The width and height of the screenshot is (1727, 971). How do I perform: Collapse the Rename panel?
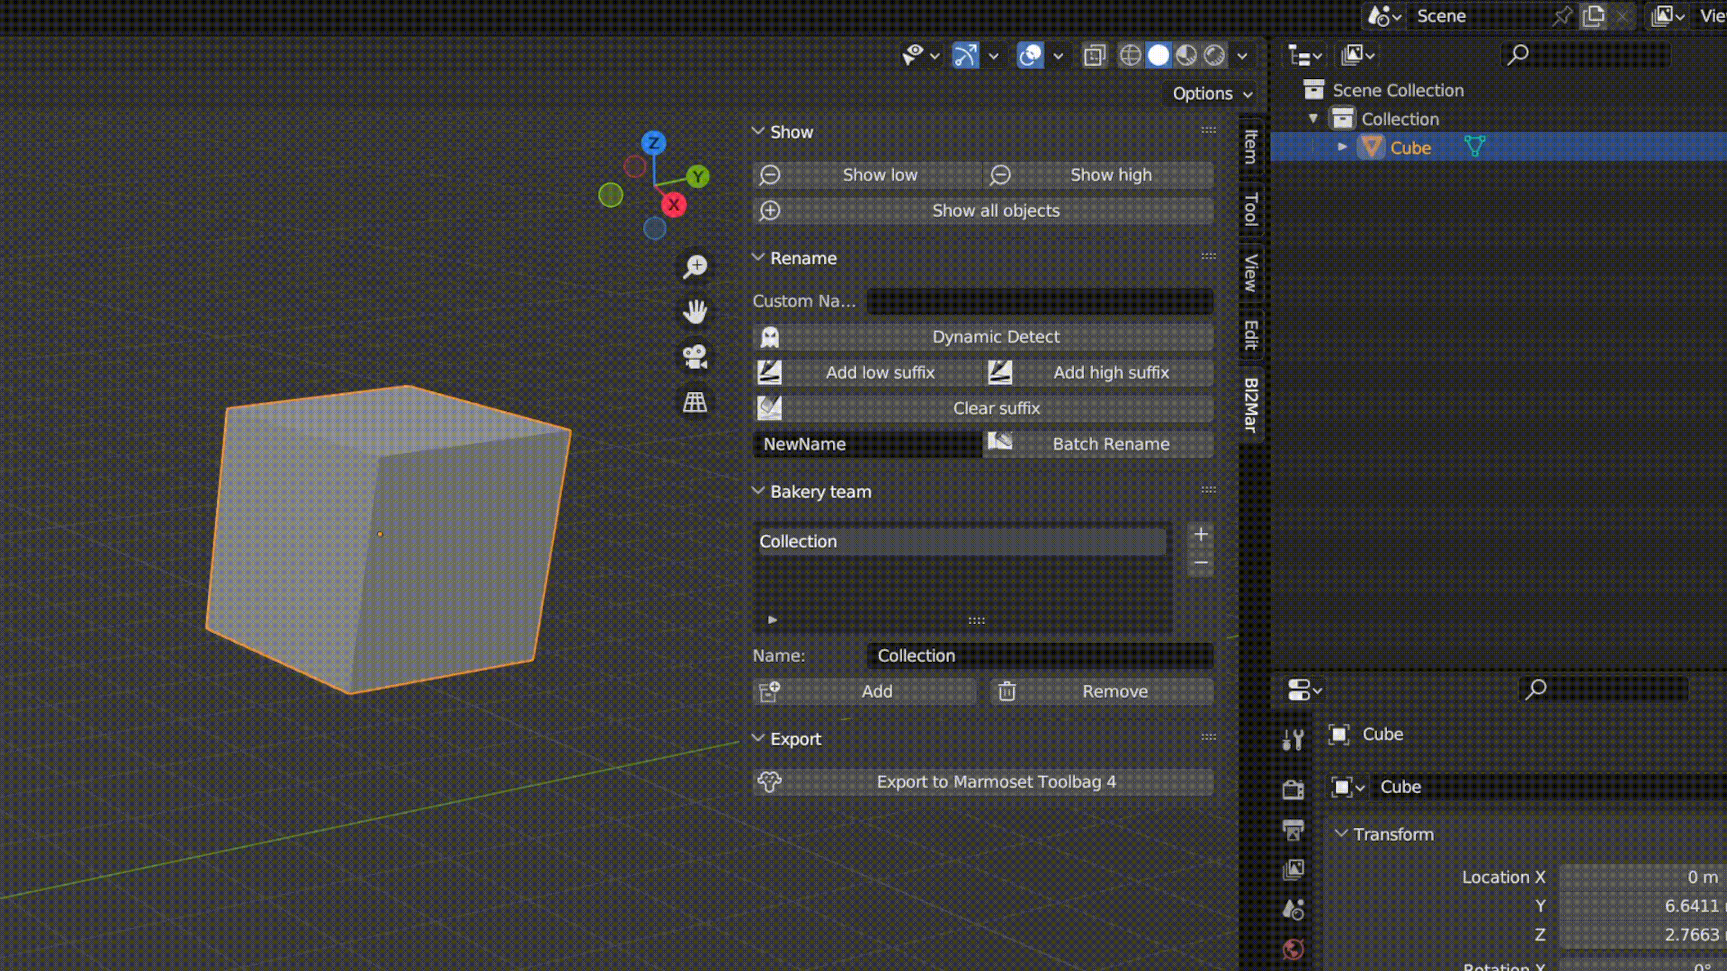(759, 257)
